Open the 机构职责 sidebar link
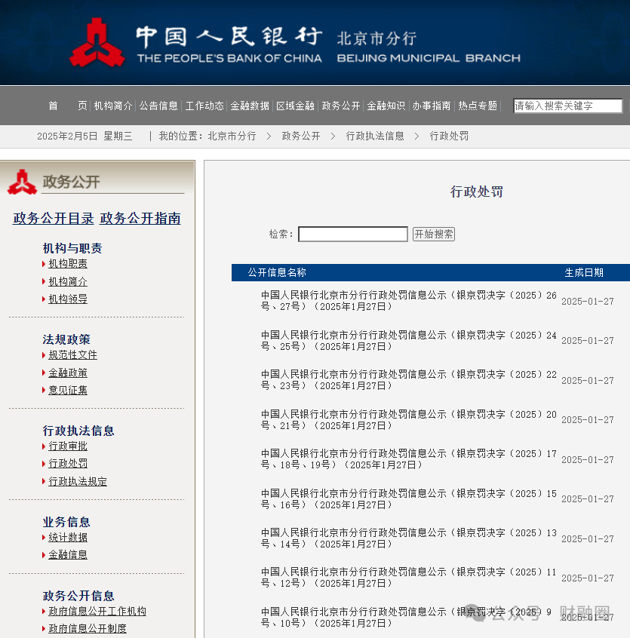The height and width of the screenshot is (638, 630). (68, 264)
